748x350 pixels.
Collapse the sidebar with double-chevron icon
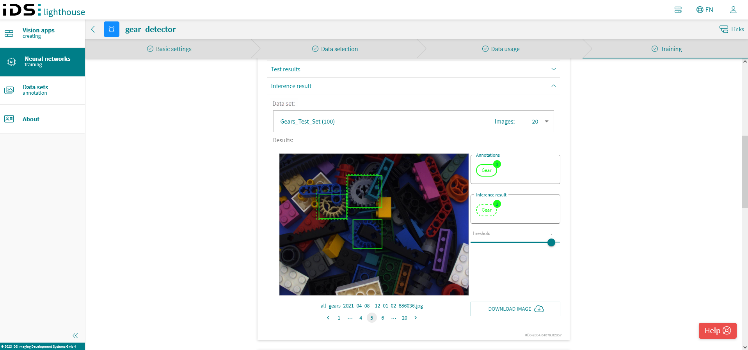click(75, 336)
